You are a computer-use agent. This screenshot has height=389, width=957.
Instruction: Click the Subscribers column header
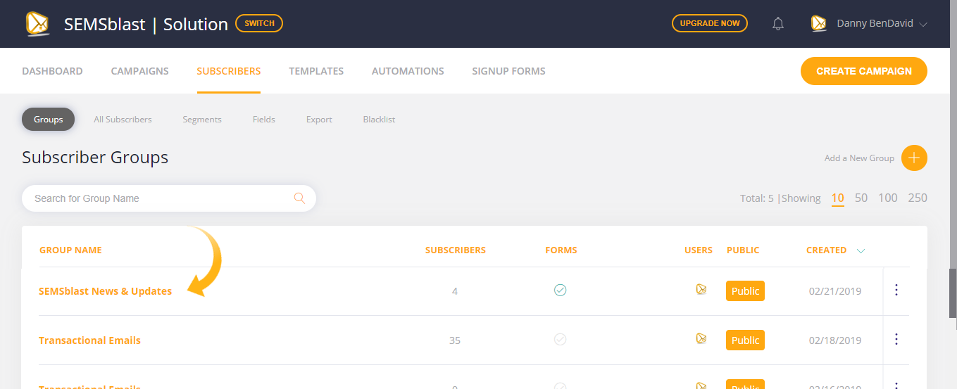coord(456,250)
